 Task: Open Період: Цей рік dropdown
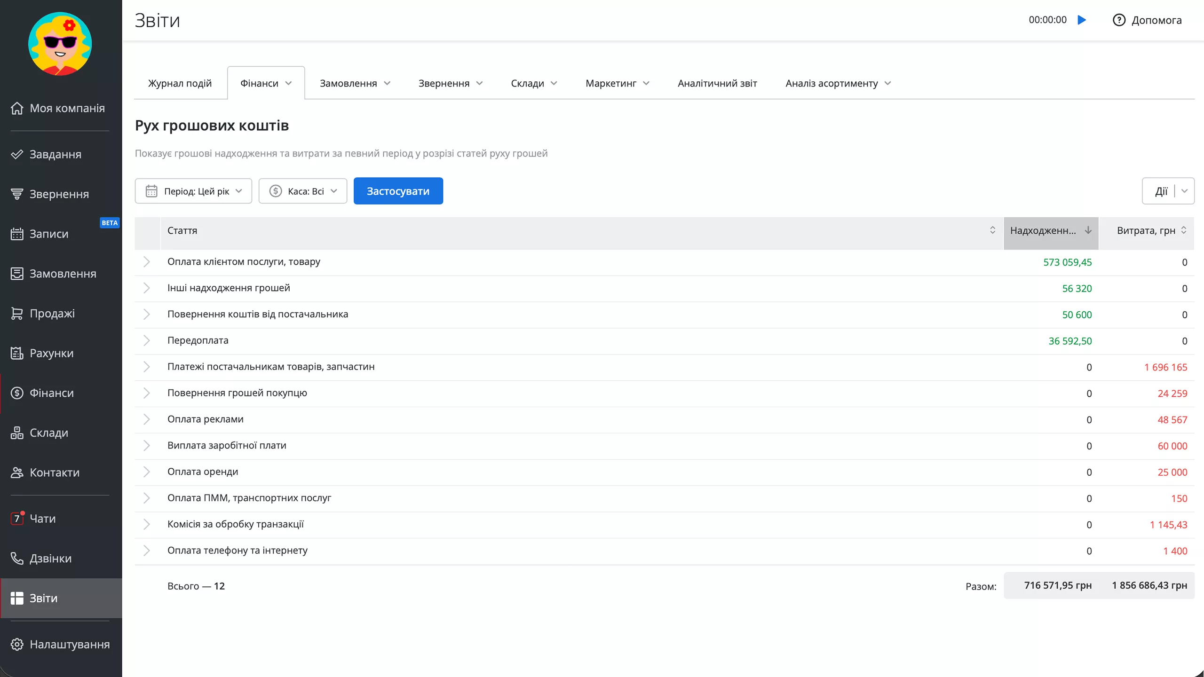[x=193, y=191]
